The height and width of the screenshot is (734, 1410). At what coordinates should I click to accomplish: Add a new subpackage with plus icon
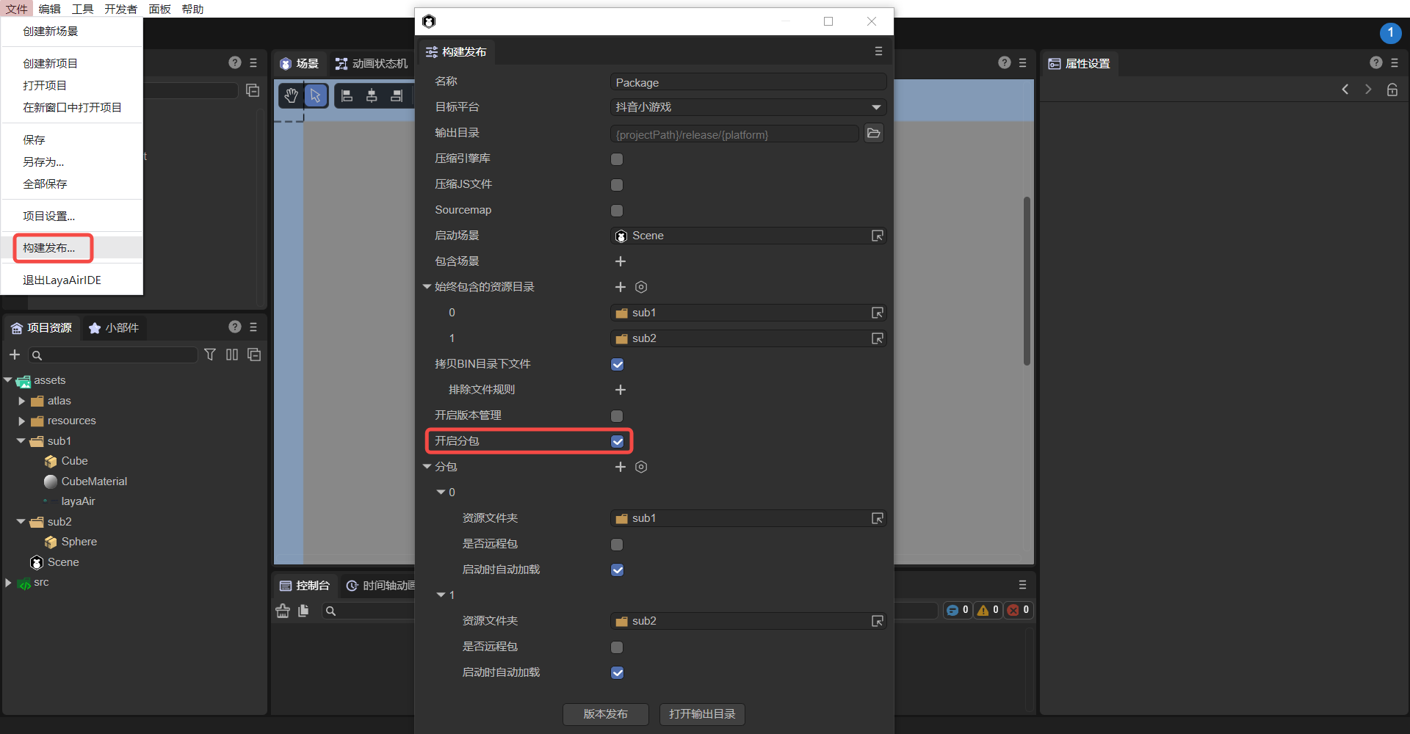tap(621, 467)
